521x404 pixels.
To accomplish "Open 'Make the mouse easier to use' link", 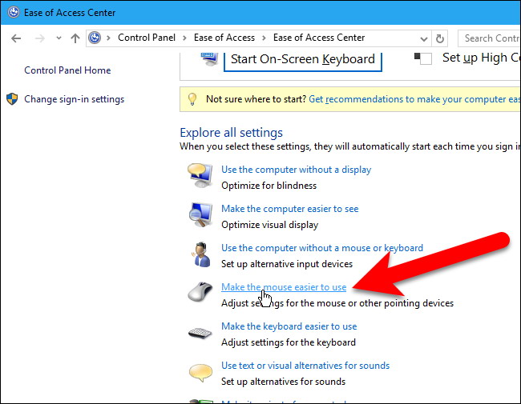I will pyautogui.click(x=284, y=287).
